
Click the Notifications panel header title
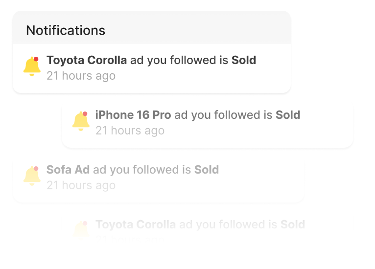pos(66,30)
